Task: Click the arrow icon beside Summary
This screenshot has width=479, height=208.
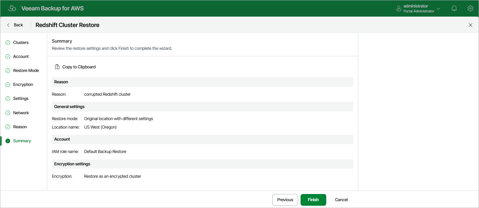Action: (x=8, y=141)
